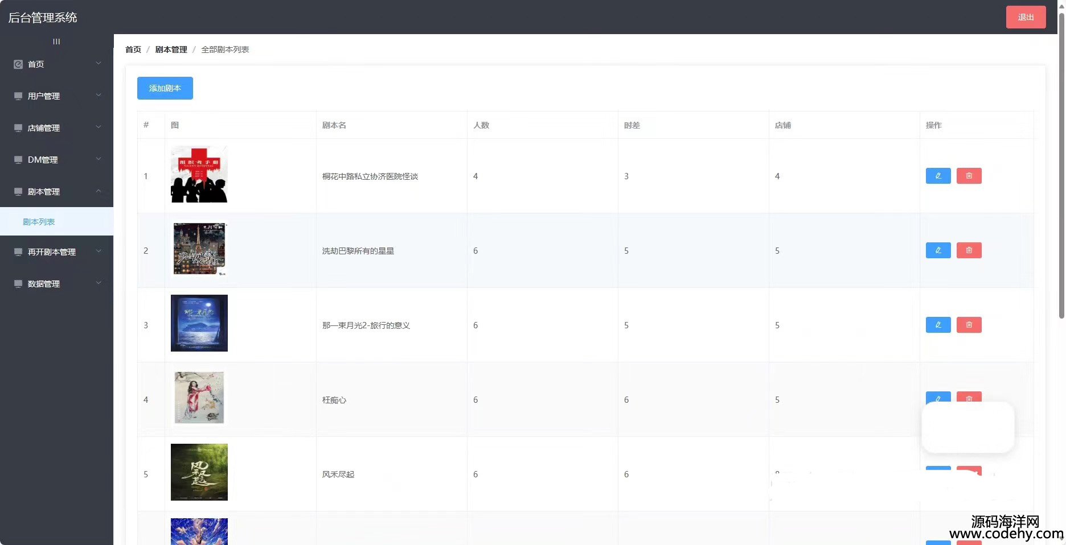Edit the 洗劫巴黎所有的星星 script row
1066x545 pixels.
click(x=938, y=250)
